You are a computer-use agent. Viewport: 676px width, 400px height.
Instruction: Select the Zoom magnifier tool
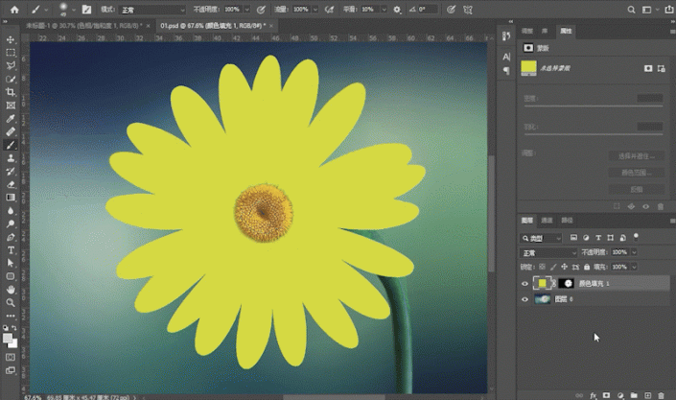pos(11,301)
